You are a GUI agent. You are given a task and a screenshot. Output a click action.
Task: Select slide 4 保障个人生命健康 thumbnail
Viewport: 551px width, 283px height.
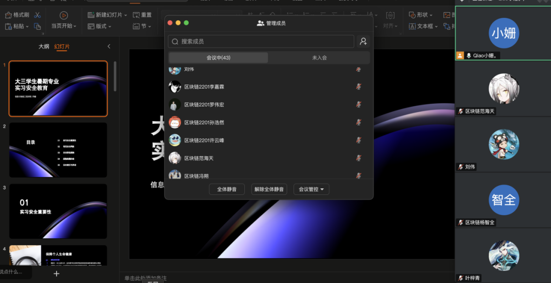click(58, 256)
